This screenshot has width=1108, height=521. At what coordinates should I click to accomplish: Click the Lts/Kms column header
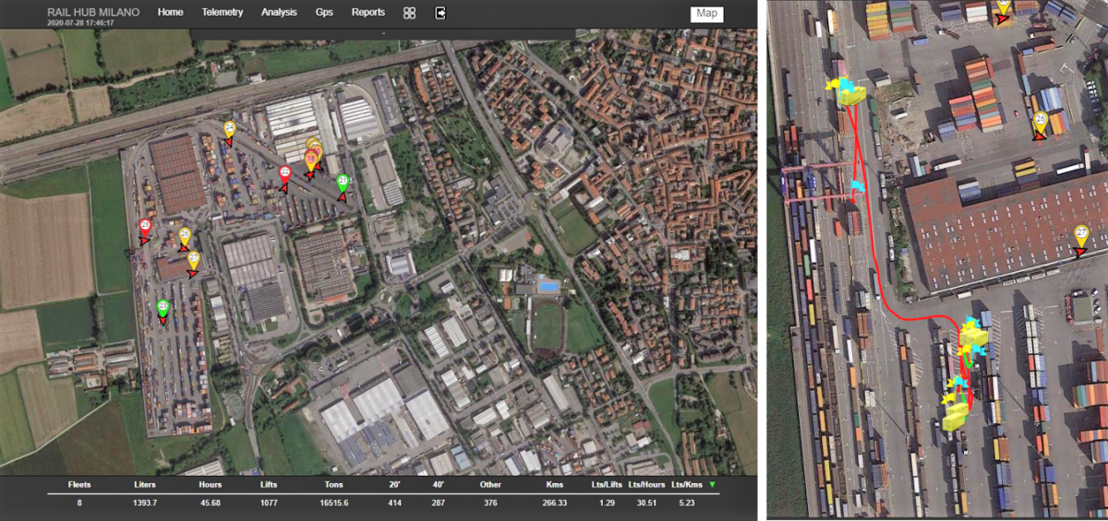[x=686, y=484]
